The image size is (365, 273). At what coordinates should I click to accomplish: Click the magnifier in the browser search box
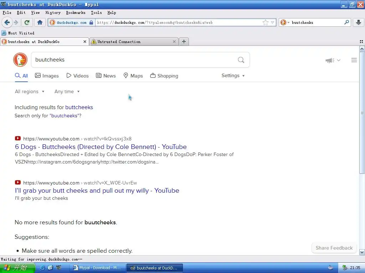click(346, 22)
